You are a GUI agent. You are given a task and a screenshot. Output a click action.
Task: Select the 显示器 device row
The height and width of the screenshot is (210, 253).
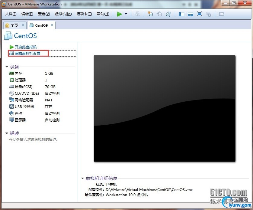click(42, 120)
